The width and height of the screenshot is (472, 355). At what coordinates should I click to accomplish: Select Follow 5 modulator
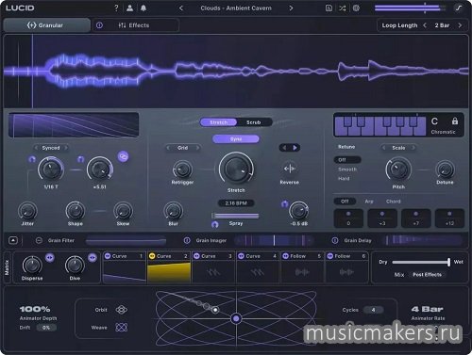302,267
